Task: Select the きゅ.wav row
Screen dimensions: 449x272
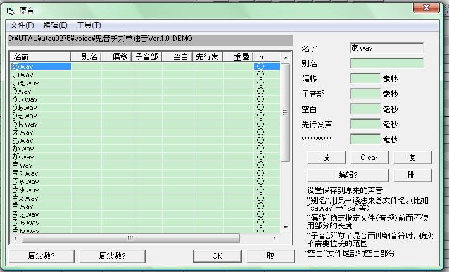Action: (x=146, y=190)
